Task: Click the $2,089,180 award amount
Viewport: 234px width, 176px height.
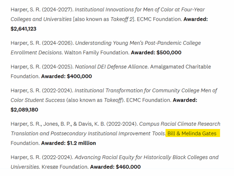Action: coord(24,110)
